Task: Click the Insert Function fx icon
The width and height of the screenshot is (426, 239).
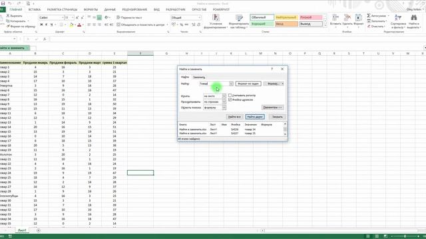Action: (x=45, y=39)
